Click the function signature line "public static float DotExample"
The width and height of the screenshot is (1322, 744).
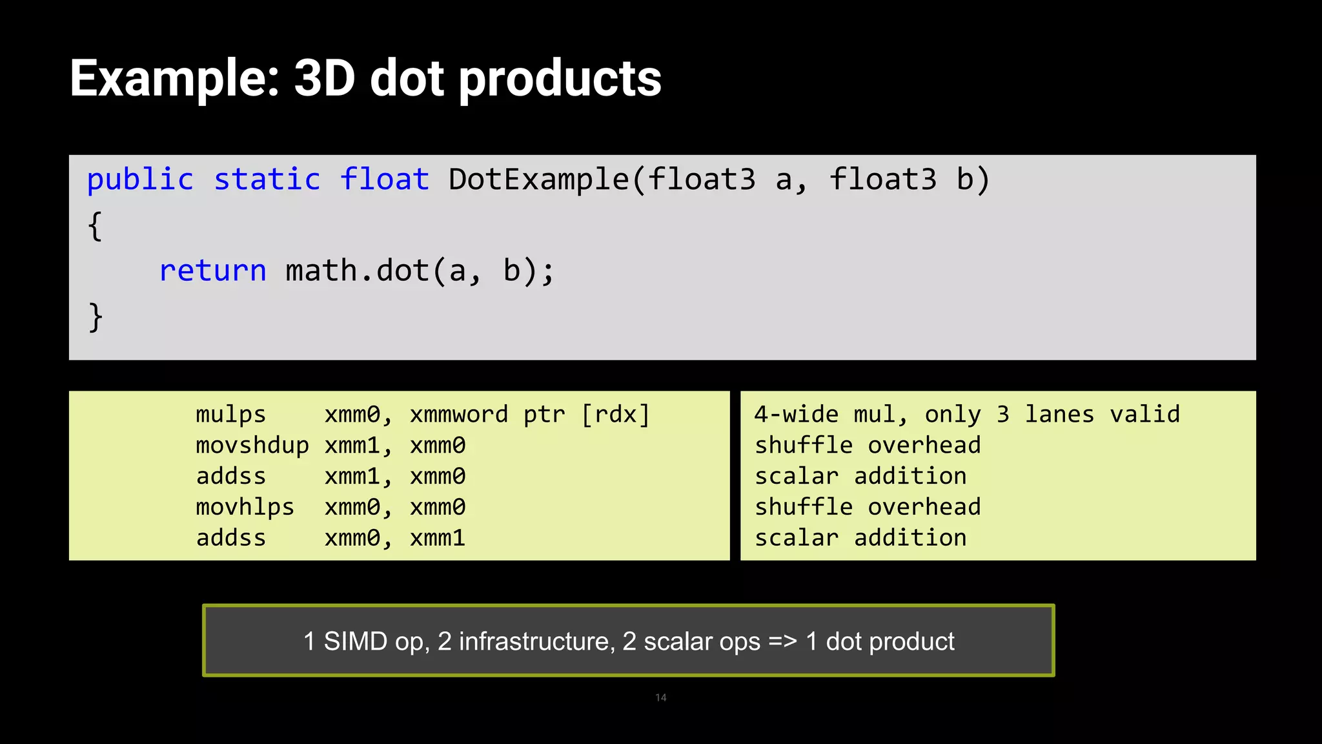click(x=538, y=180)
